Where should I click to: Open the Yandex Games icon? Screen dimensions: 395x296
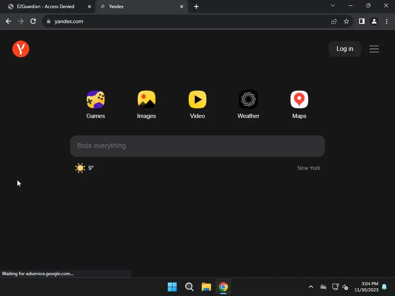pos(96,99)
